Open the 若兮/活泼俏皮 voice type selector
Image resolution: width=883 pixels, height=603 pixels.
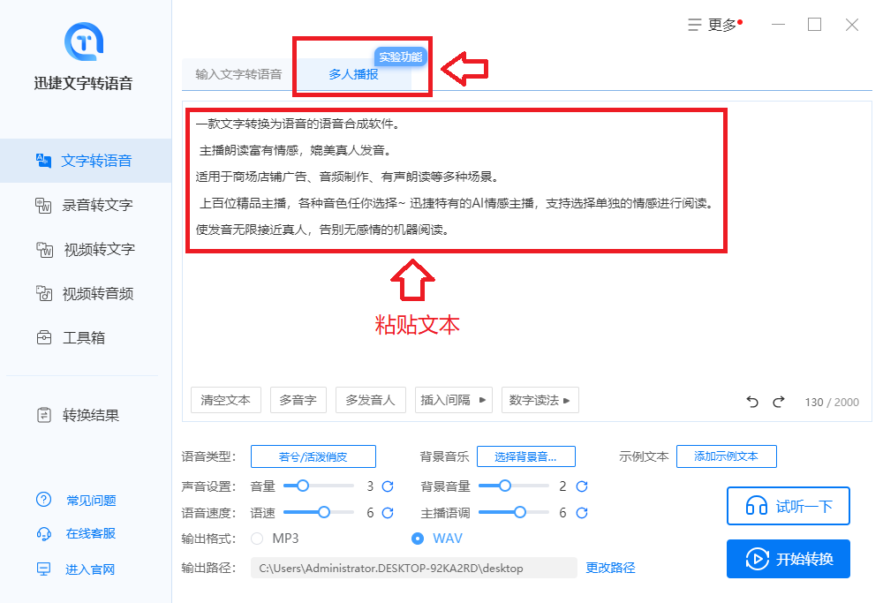[x=313, y=456]
